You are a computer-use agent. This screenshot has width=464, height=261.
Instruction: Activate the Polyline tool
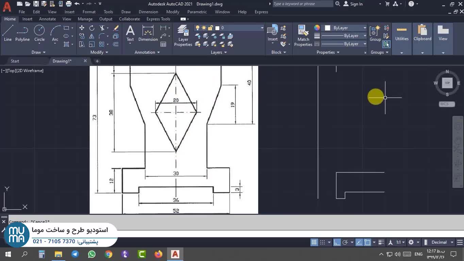(x=22, y=34)
